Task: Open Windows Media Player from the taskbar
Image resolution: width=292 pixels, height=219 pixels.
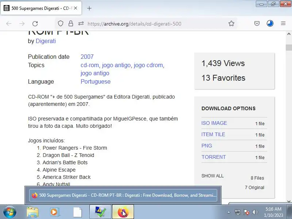Action: [x=54, y=212]
